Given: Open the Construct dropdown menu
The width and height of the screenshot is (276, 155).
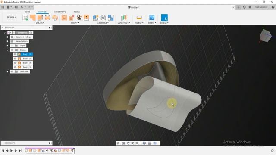Looking at the screenshot, I should pyautogui.click(x=124, y=23).
